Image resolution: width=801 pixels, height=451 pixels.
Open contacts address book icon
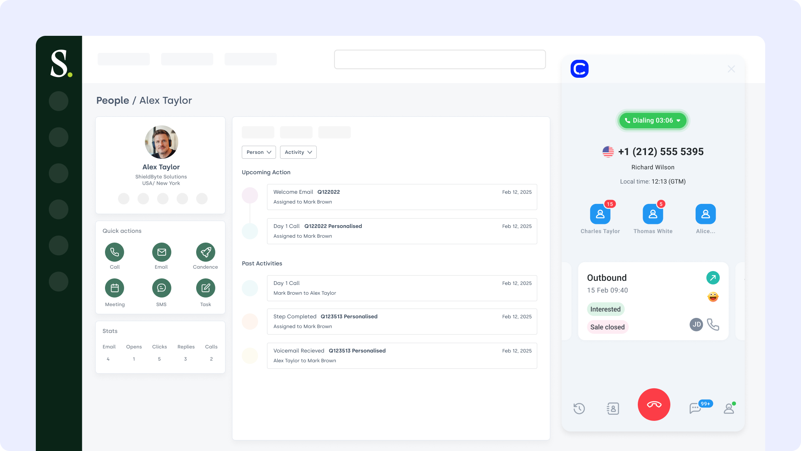pyautogui.click(x=613, y=408)
